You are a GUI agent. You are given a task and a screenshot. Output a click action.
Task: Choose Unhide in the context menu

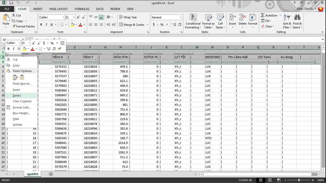21,125
